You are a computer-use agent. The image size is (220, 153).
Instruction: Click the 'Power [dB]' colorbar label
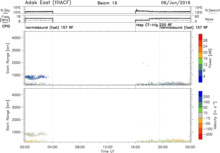[210, 58]
